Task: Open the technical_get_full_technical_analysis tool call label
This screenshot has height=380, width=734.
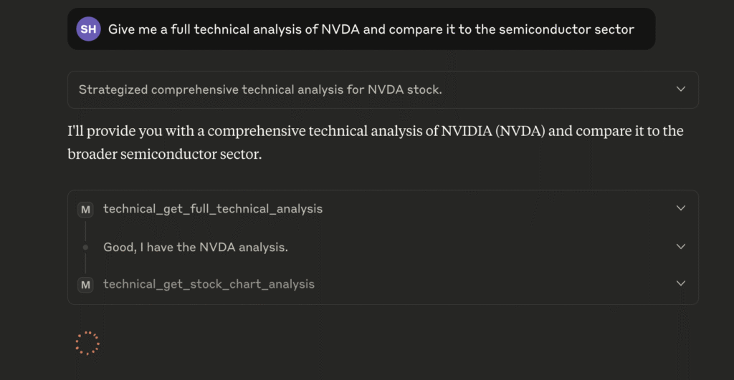Action: tap(213, 208)
